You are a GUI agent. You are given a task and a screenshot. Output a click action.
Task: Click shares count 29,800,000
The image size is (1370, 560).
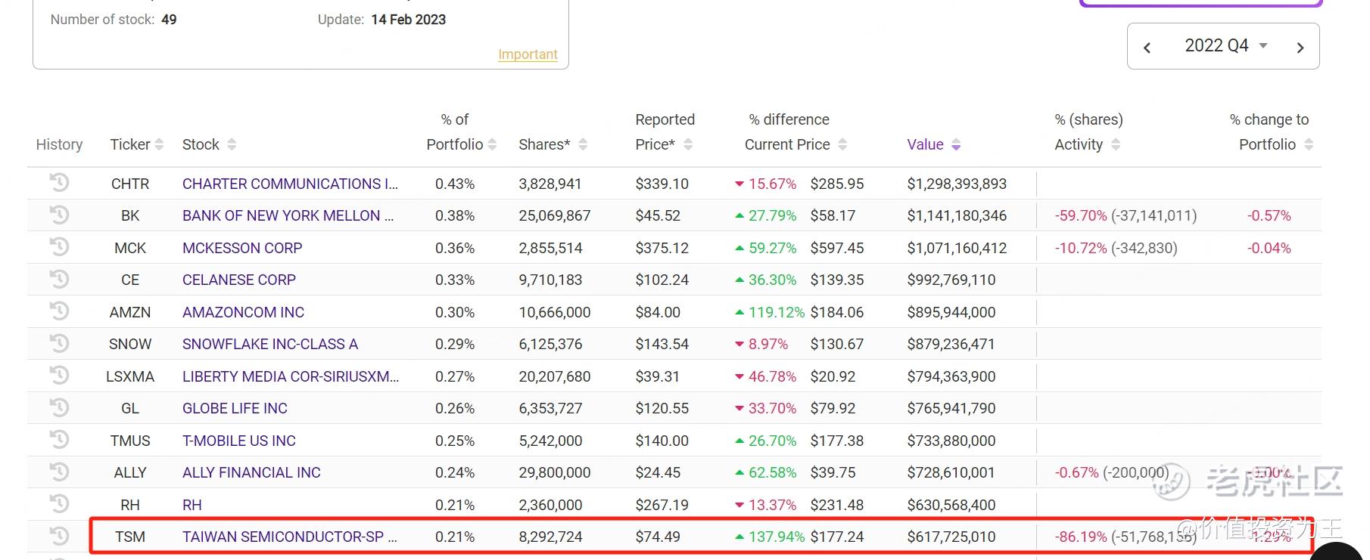pyautogui.click(x=554, y=472)
